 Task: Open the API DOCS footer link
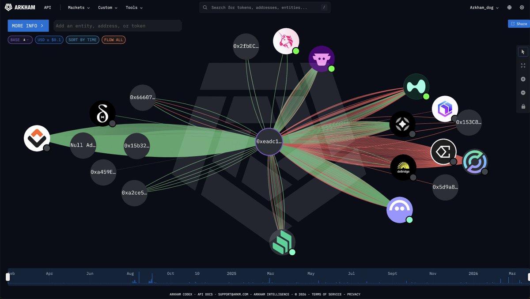click(x=204, y=294)
